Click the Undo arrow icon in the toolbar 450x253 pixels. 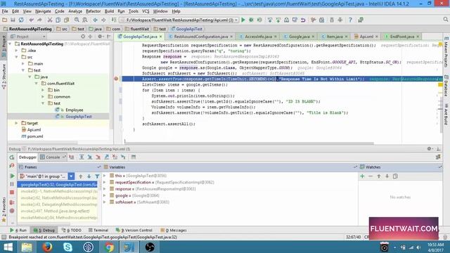tap(31, 20)
